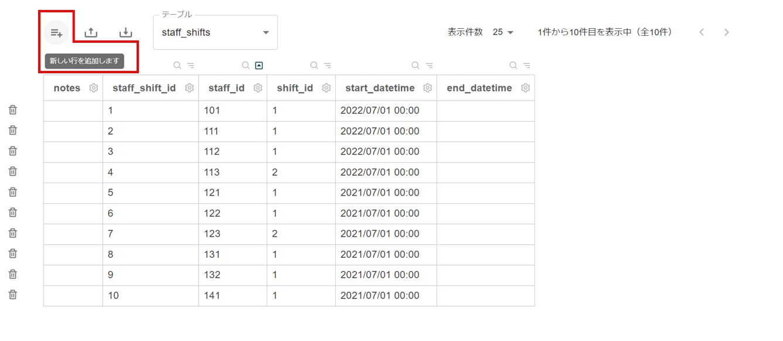Click empty notes cell in staff_shift_id 5 row
This screenshot has height=341, width=783.
(73, 193)
